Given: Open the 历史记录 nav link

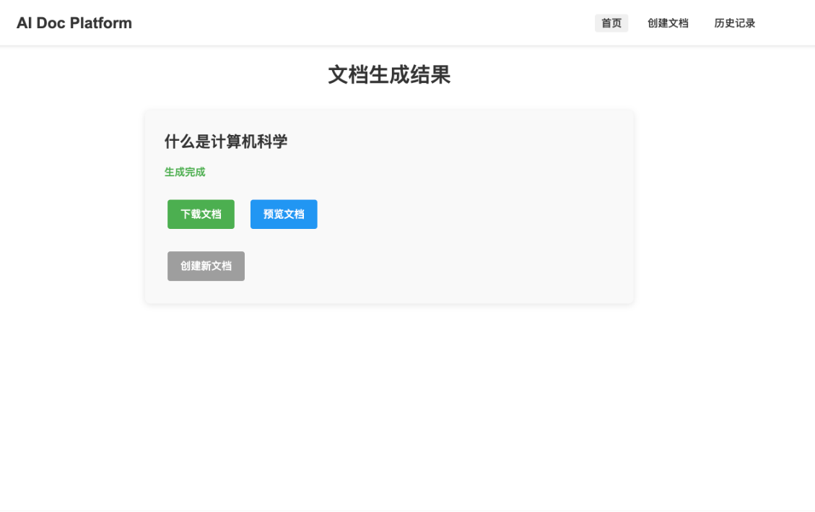Looking at the screenshot, I should tap(734, 23).
